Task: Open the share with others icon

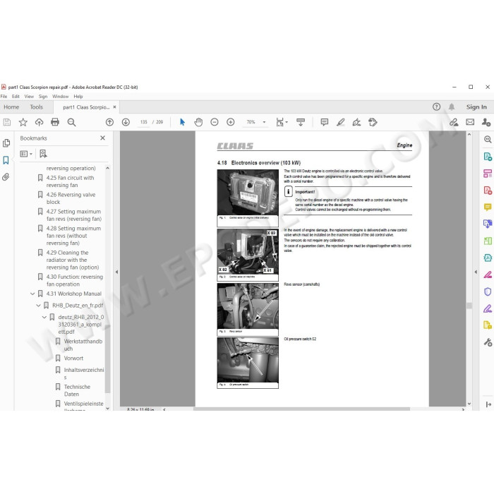Action: point(486,122)
